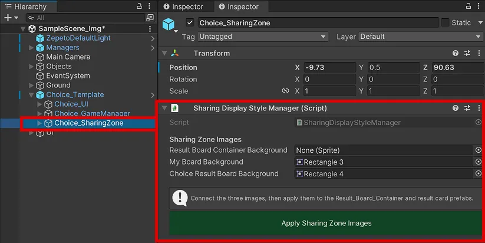Open Managers prefab arrow
The height and width of the screenshot is (243, 485).
point(153,48)
